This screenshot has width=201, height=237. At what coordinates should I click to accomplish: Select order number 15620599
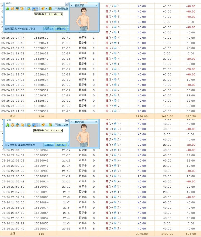pyautogui.click(x=41, y=85)
